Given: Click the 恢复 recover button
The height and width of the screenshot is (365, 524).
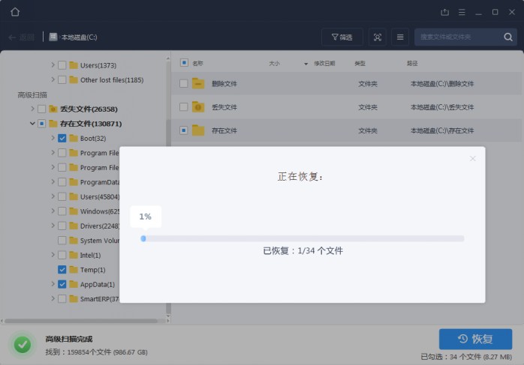Looking at the screenshot, I should tap(475, 339).
